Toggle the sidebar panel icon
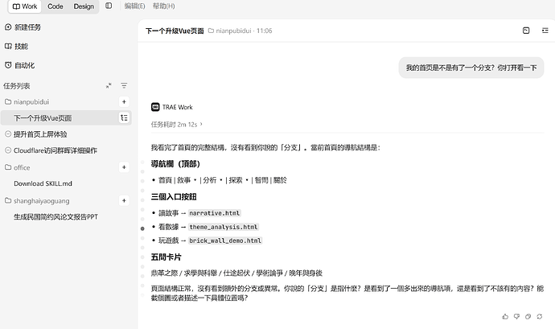 coord(109,6)
